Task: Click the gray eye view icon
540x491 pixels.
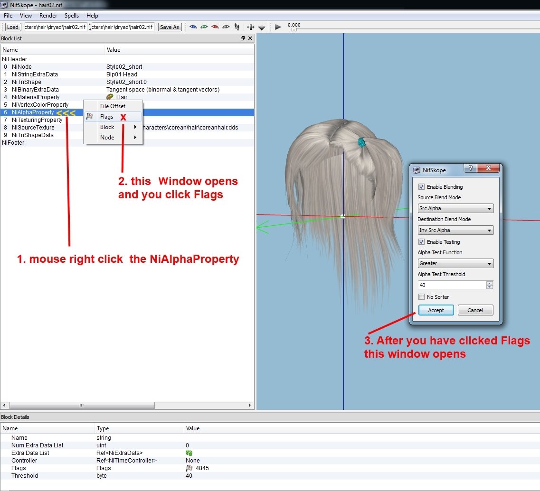Action: coord(226,27)
